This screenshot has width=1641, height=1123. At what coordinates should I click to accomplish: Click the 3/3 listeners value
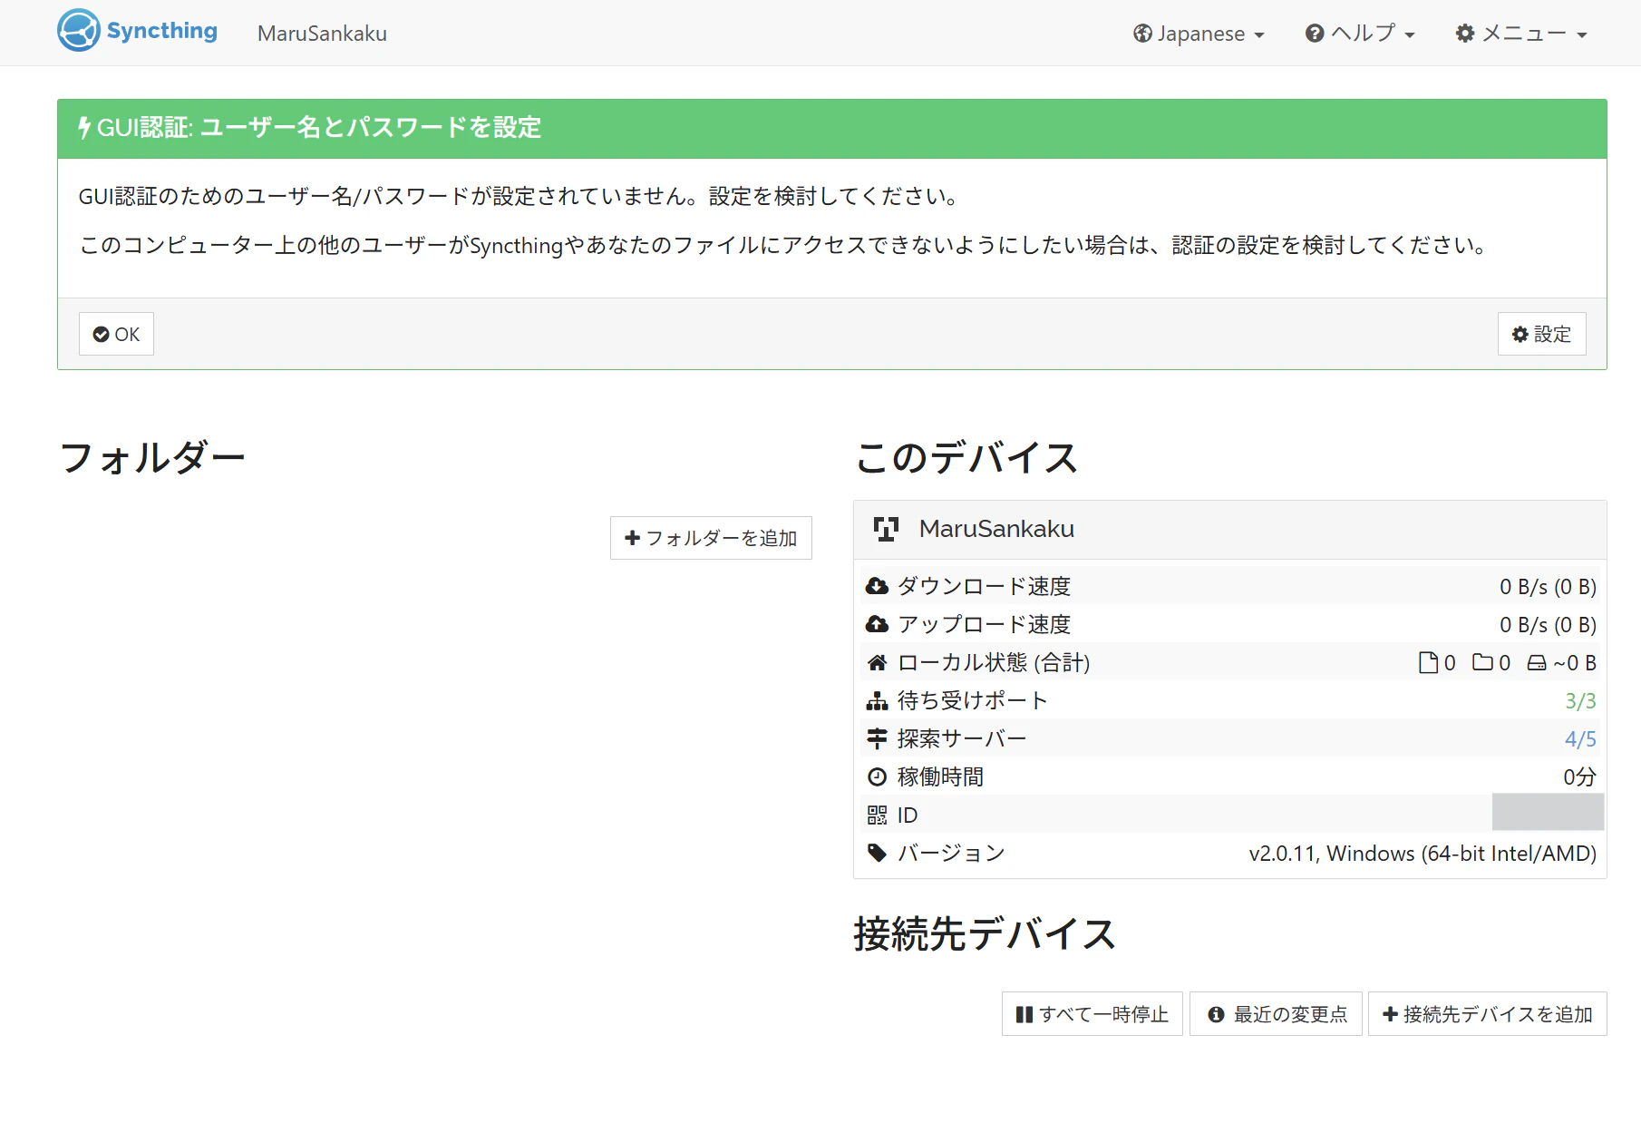click(x=1580, y=701)
